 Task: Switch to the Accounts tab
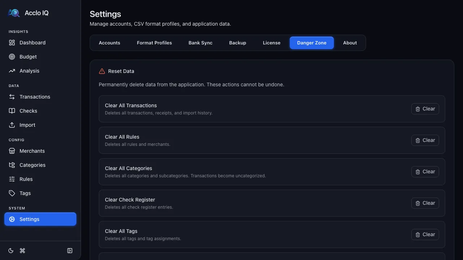click(x=110, y=43)
